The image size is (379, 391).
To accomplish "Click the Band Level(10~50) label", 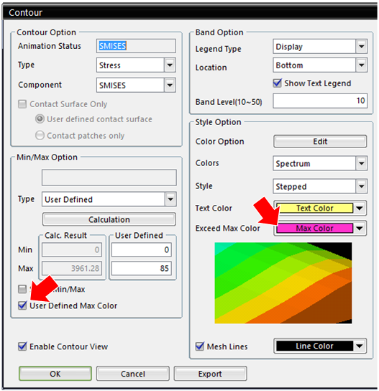I will tap(229, 102).
